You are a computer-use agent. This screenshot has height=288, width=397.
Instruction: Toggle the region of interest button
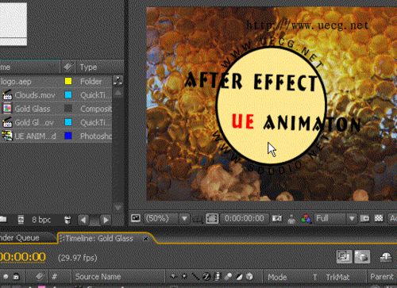(364, 218)
